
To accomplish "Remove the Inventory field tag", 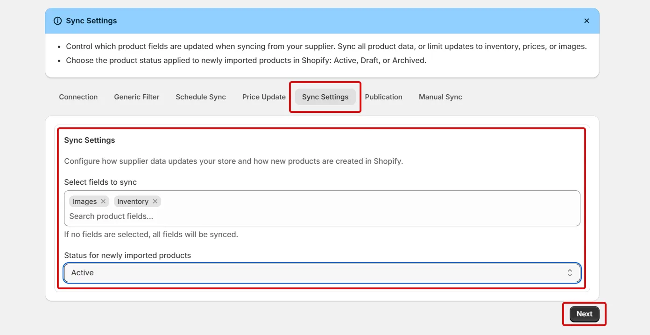I will (155, 202).
